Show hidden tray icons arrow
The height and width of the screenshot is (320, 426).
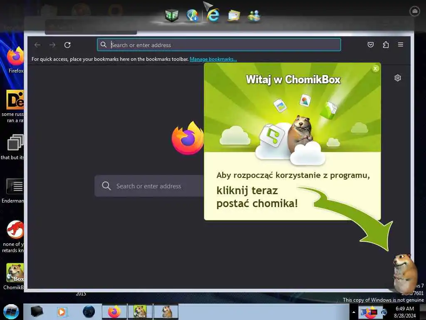tap(354, 312)
